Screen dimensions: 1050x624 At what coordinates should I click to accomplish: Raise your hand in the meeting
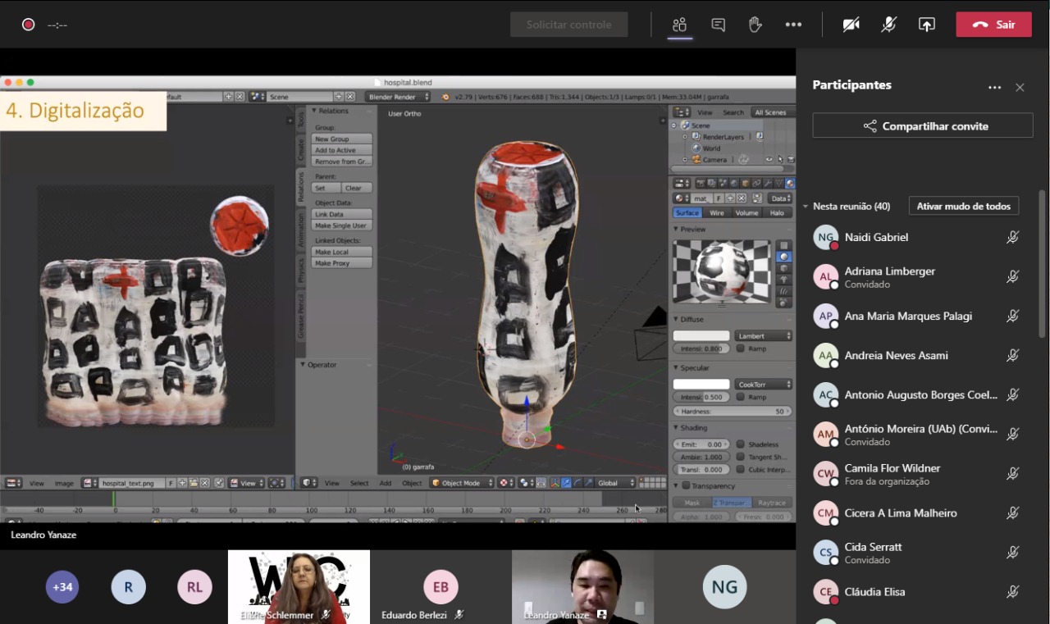pos(756,25)
